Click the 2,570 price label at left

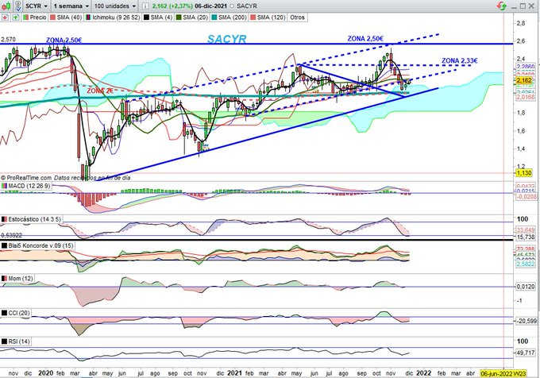tap(8, 40)
